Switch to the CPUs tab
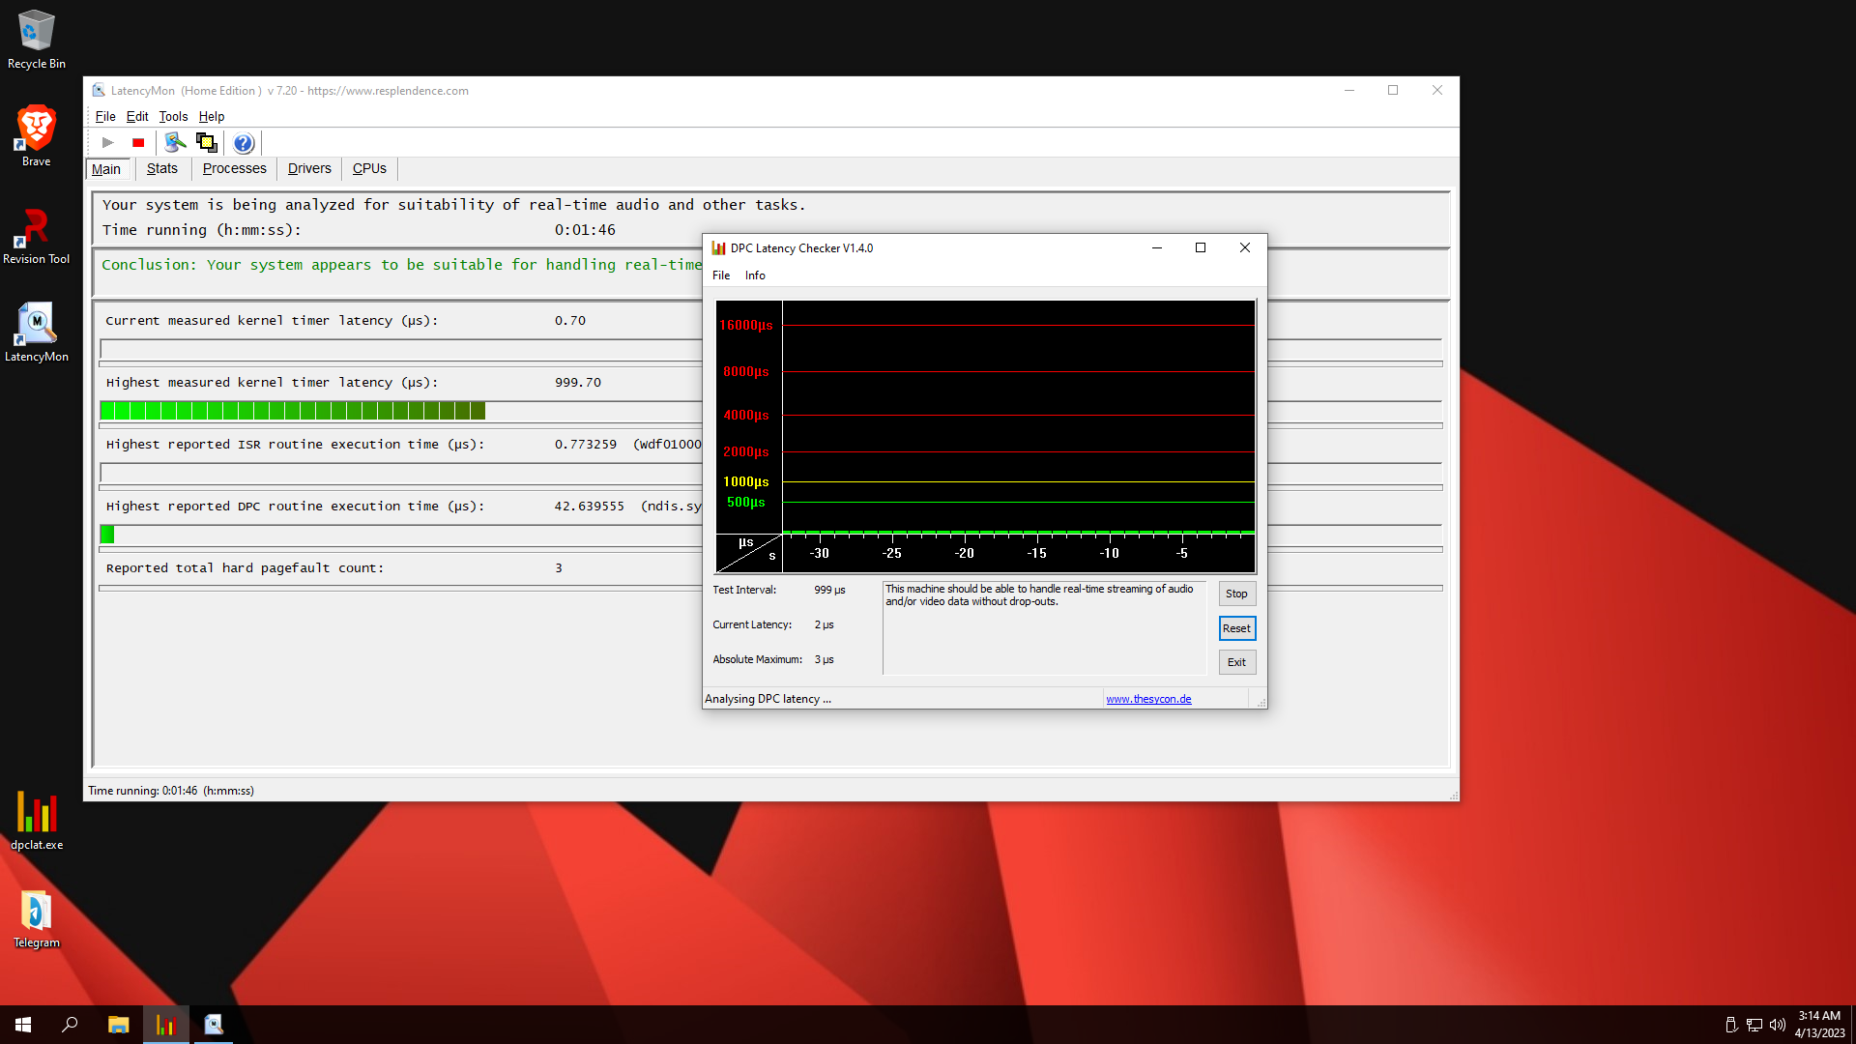Image resolution: width=1856 pixels, height=1044 pixels. (x=369, y=168)
